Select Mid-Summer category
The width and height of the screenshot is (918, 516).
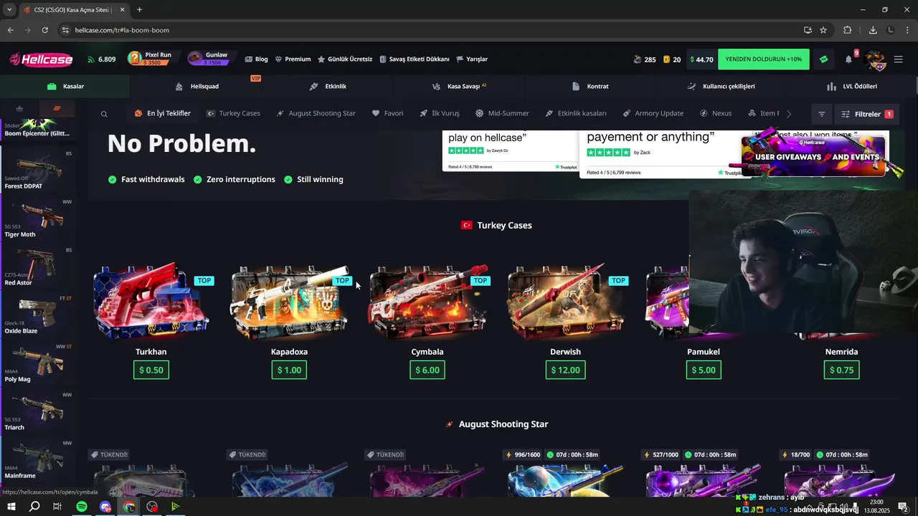coord(502,113)
